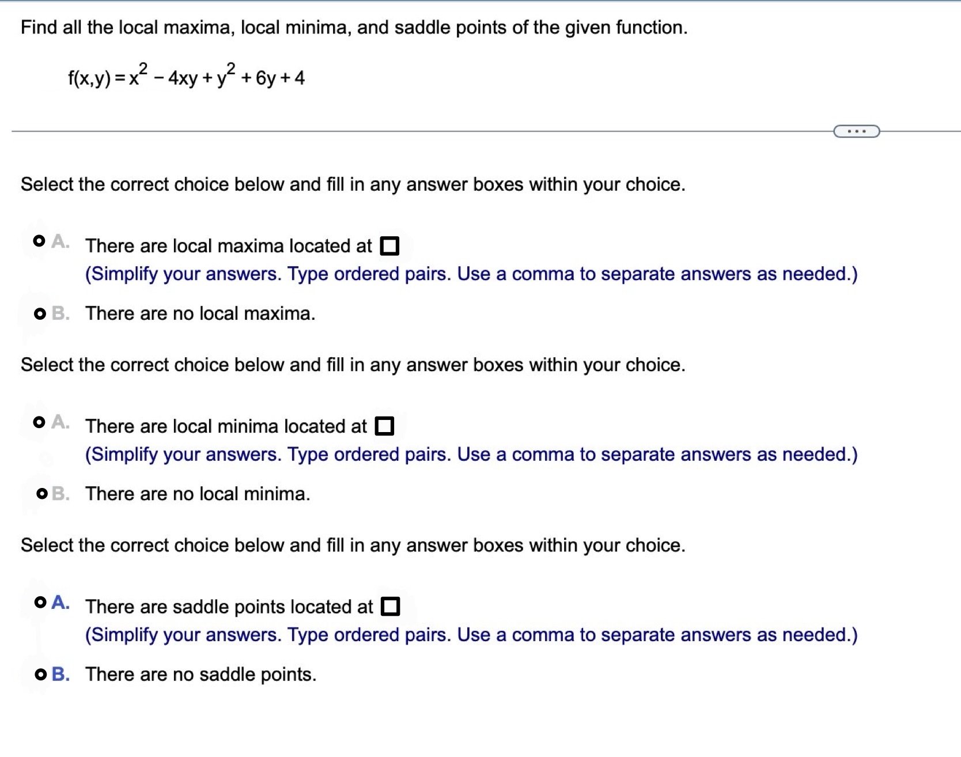
Task: Click the 'There are local maxima located at' label
Action: [228, 246]
